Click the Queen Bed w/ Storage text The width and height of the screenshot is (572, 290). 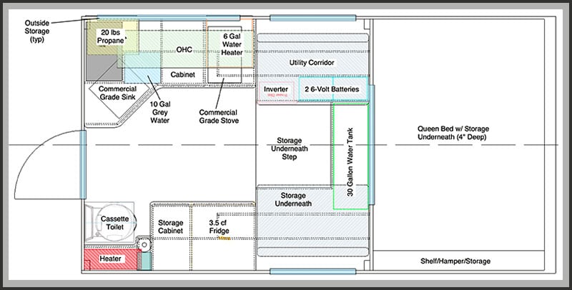[453, 133]
